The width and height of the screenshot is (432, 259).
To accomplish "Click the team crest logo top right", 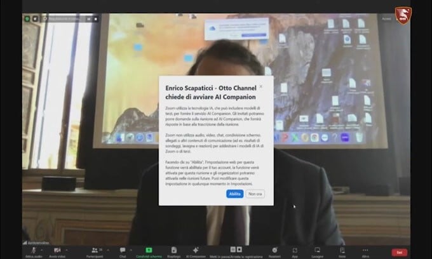I will 403,16.
